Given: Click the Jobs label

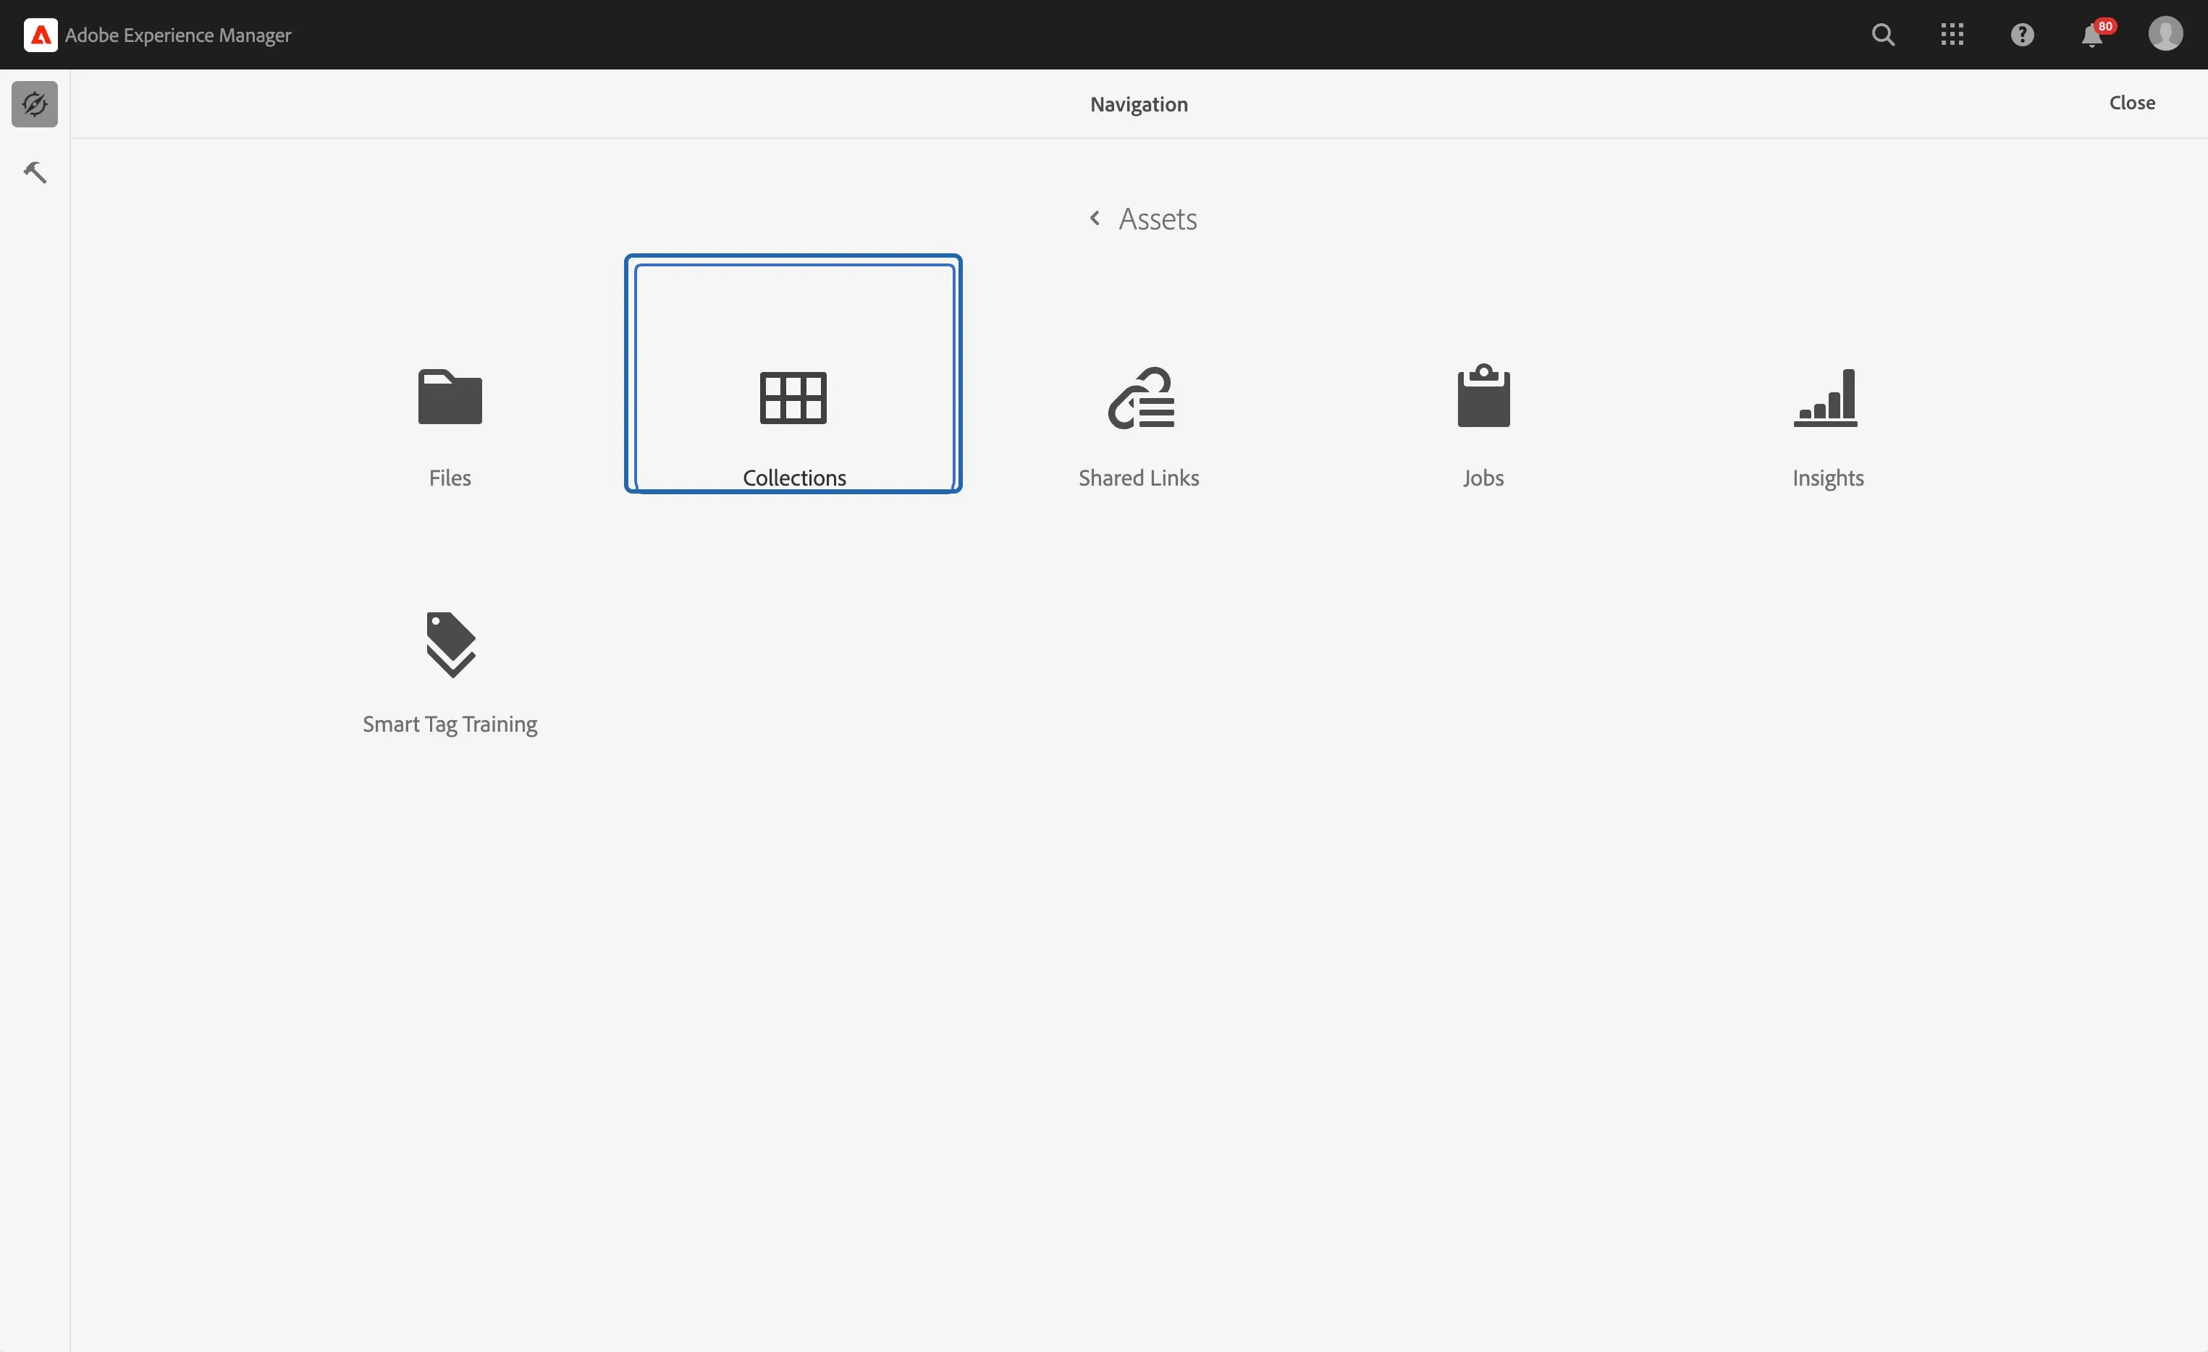Looking at the screenshot, I should (x=1483, y=478).
